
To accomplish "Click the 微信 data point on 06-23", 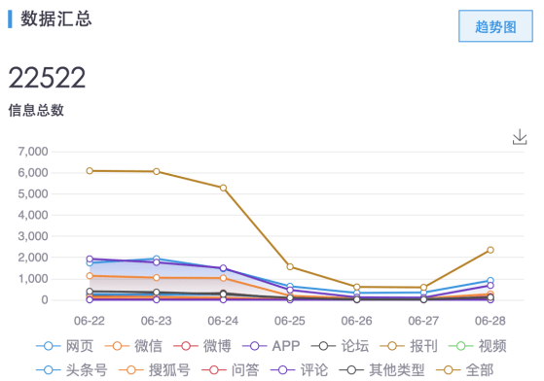I will point(157,277).
